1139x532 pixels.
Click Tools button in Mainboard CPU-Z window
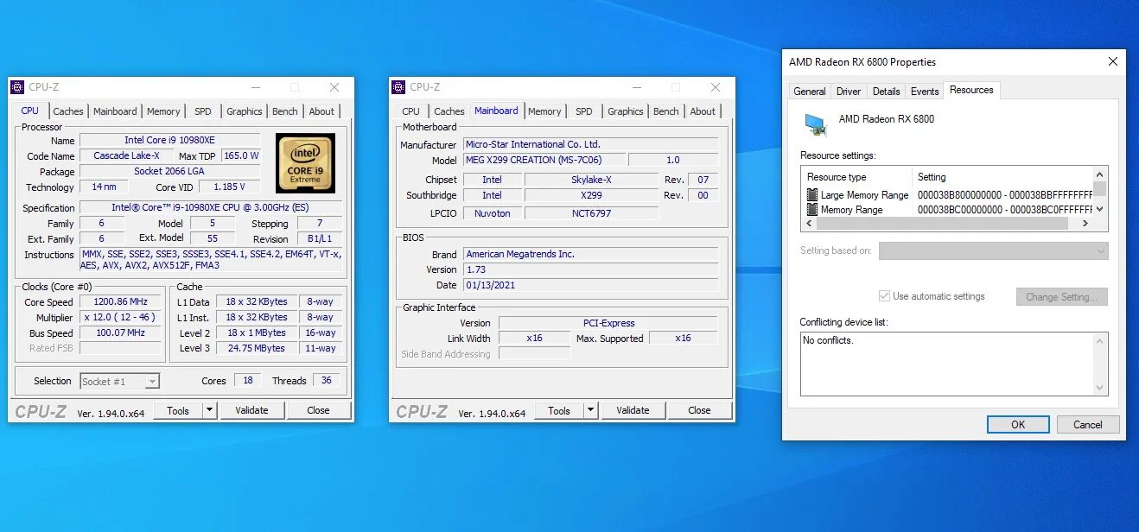coord(559,411)
